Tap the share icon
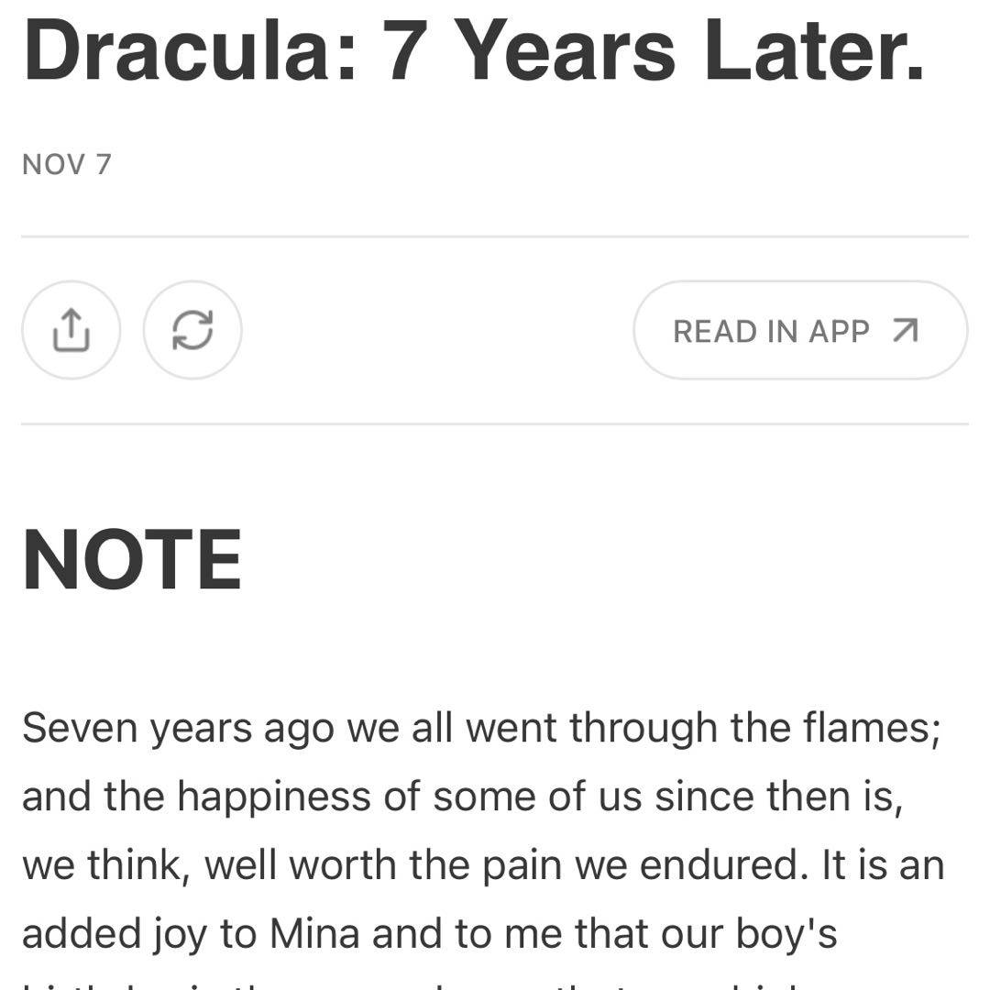The width and height of the screenshot is (990, 990). (71, 330)
